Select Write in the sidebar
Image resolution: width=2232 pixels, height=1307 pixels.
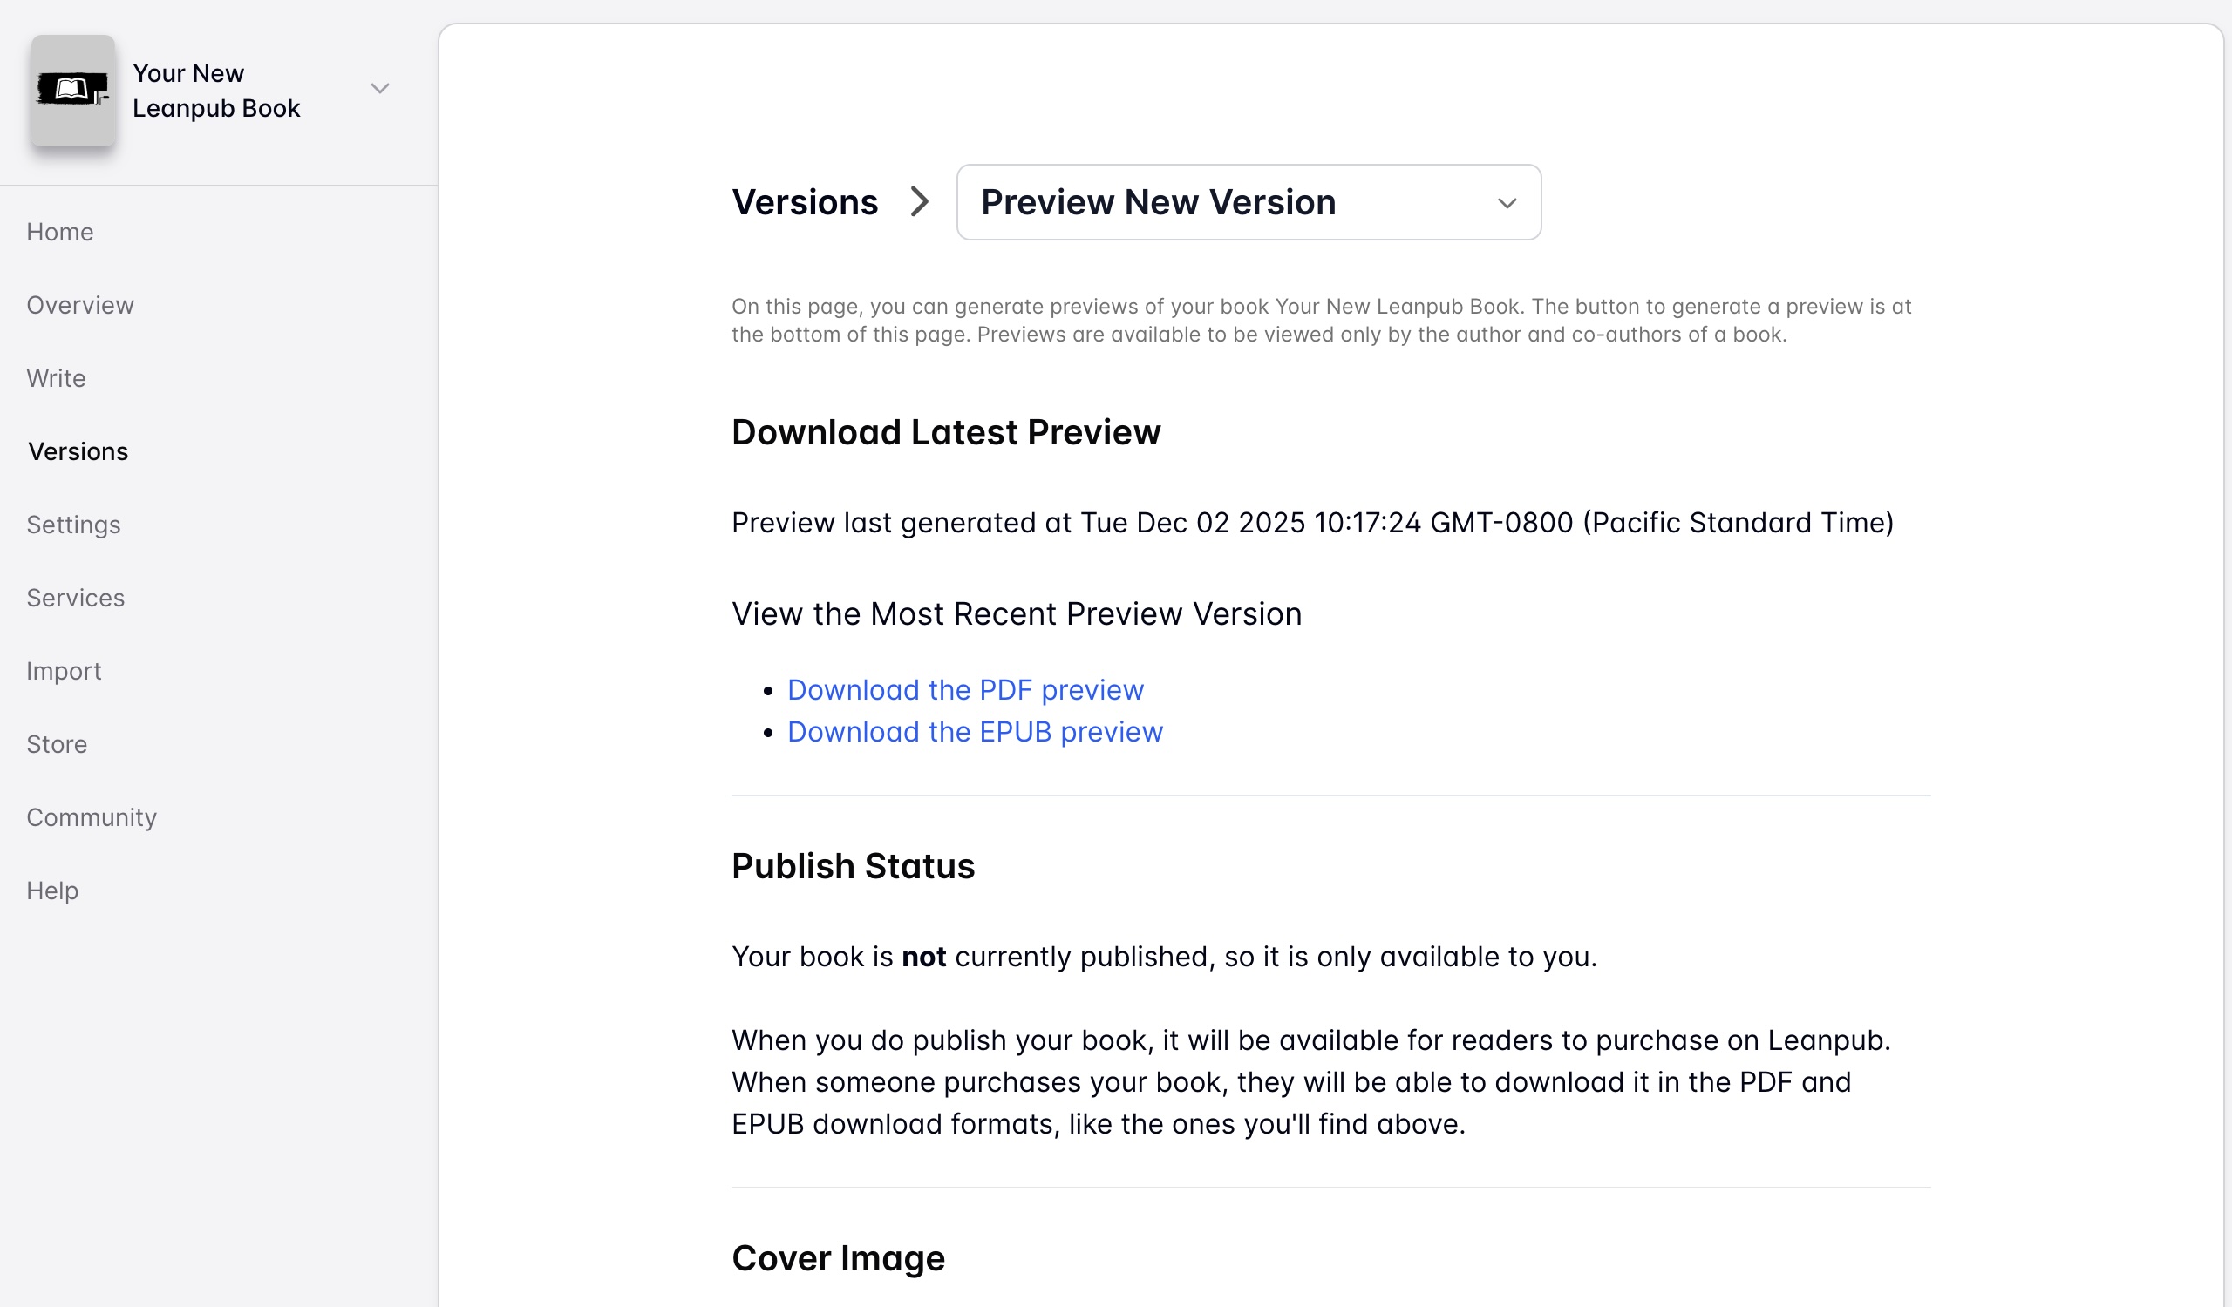(x=56, y=379)
